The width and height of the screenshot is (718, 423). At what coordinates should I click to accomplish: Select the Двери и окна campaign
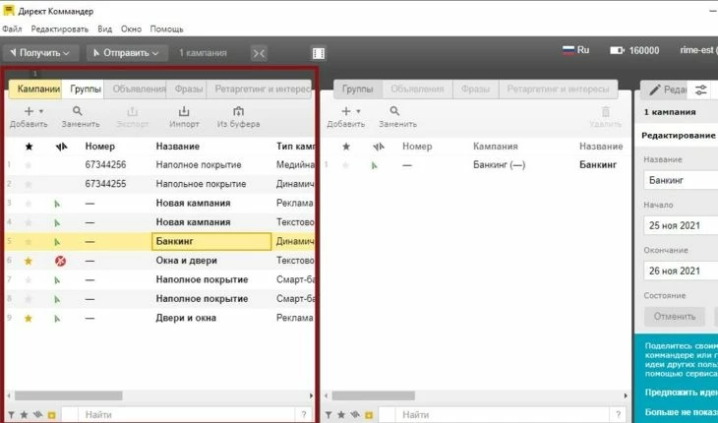[x=160, y=318]
